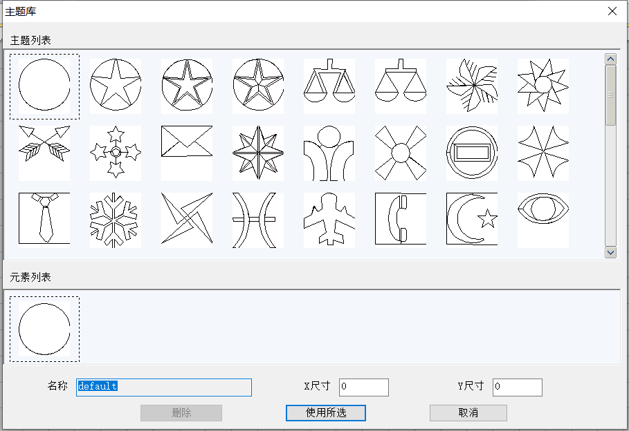This screenshot has height=431, width=629.
Task: Close the 主题库 dialog
Action: [x=612, y=11]
